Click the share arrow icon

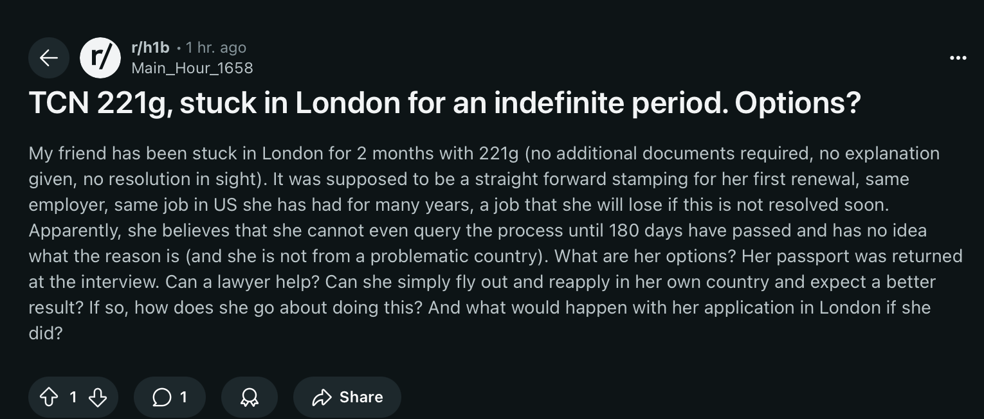click(321, 398)
